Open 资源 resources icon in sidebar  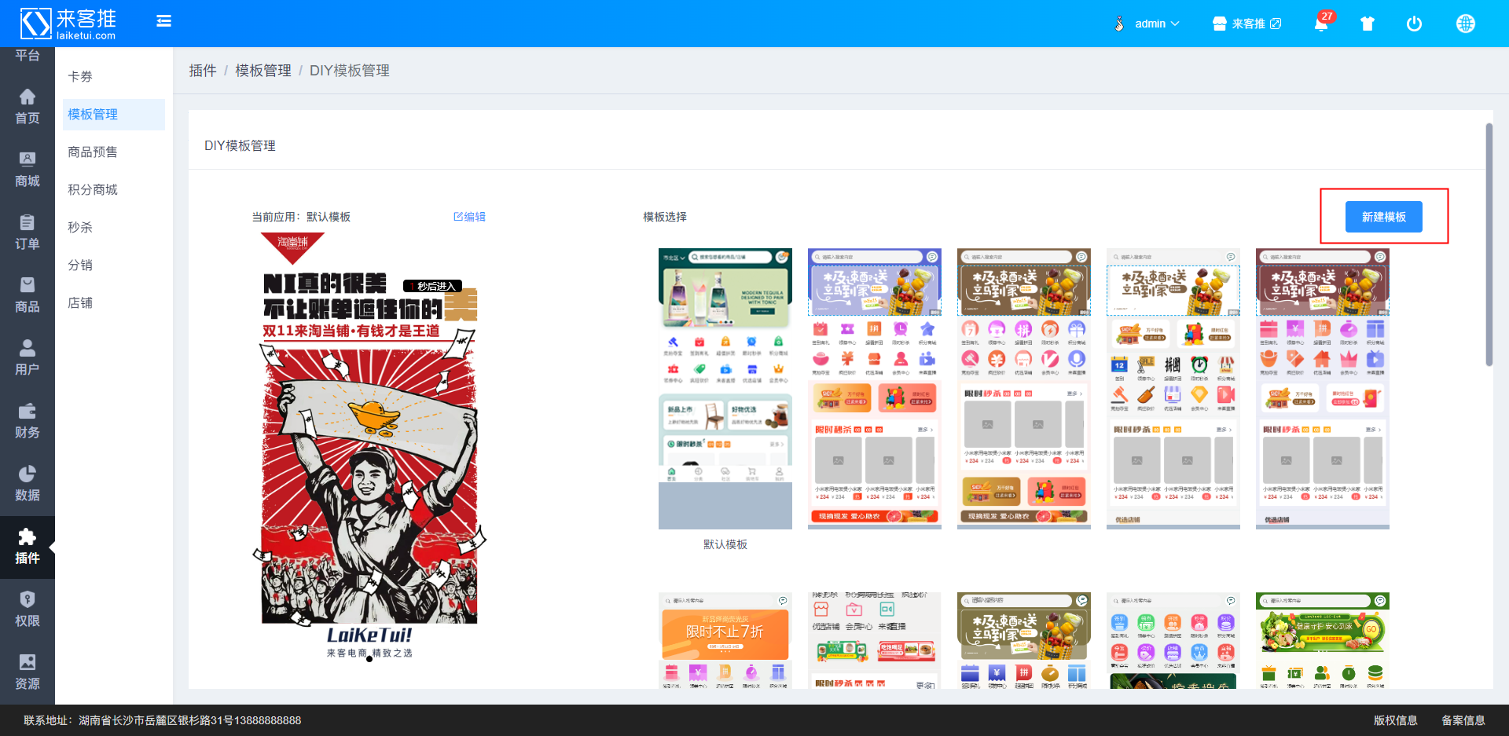(28, 672)
